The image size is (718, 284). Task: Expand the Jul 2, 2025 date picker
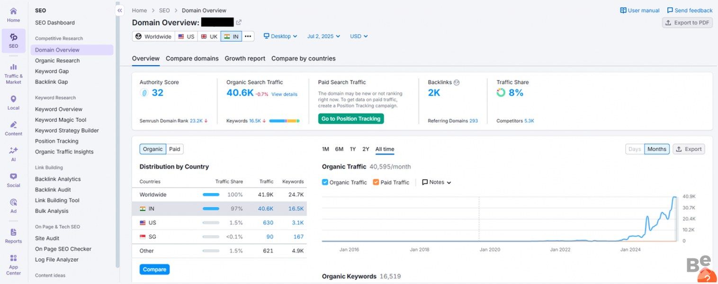pyautogui.click(x=324, y=36)
